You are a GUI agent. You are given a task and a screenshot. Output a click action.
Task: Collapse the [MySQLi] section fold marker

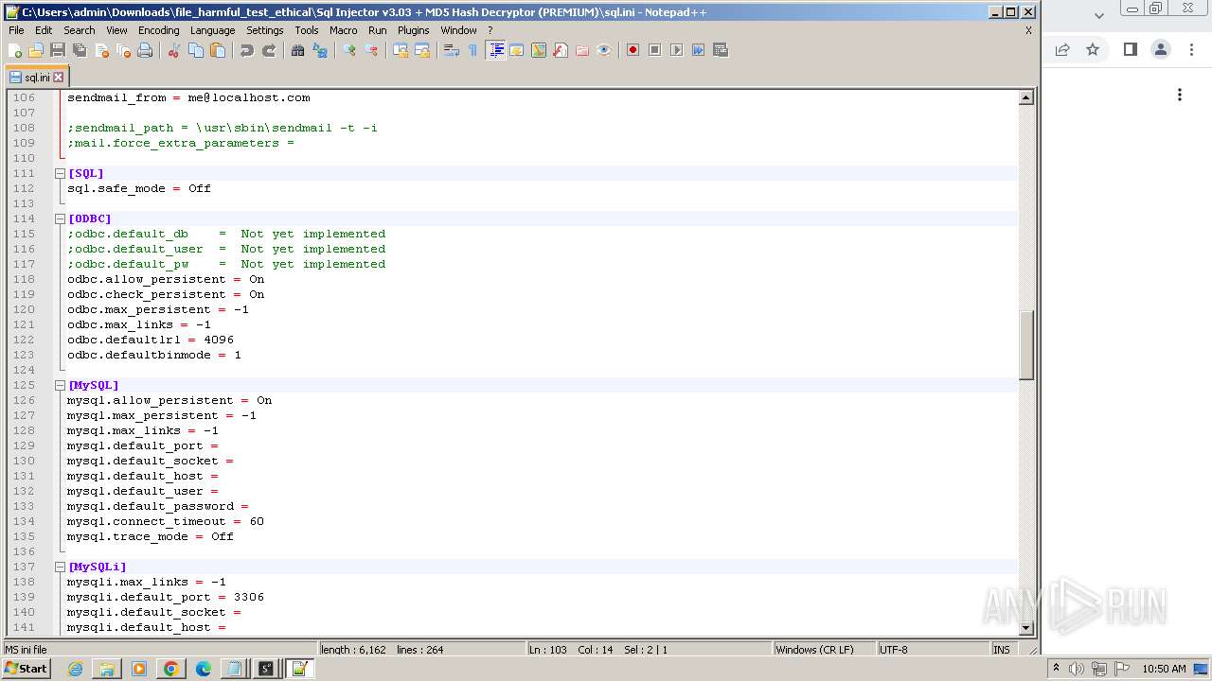pos(60,567)
